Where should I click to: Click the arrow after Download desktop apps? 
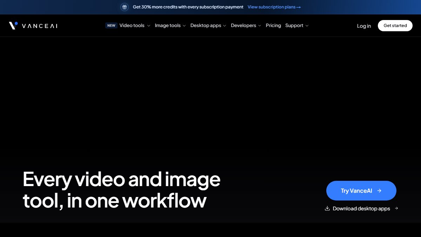396,208
